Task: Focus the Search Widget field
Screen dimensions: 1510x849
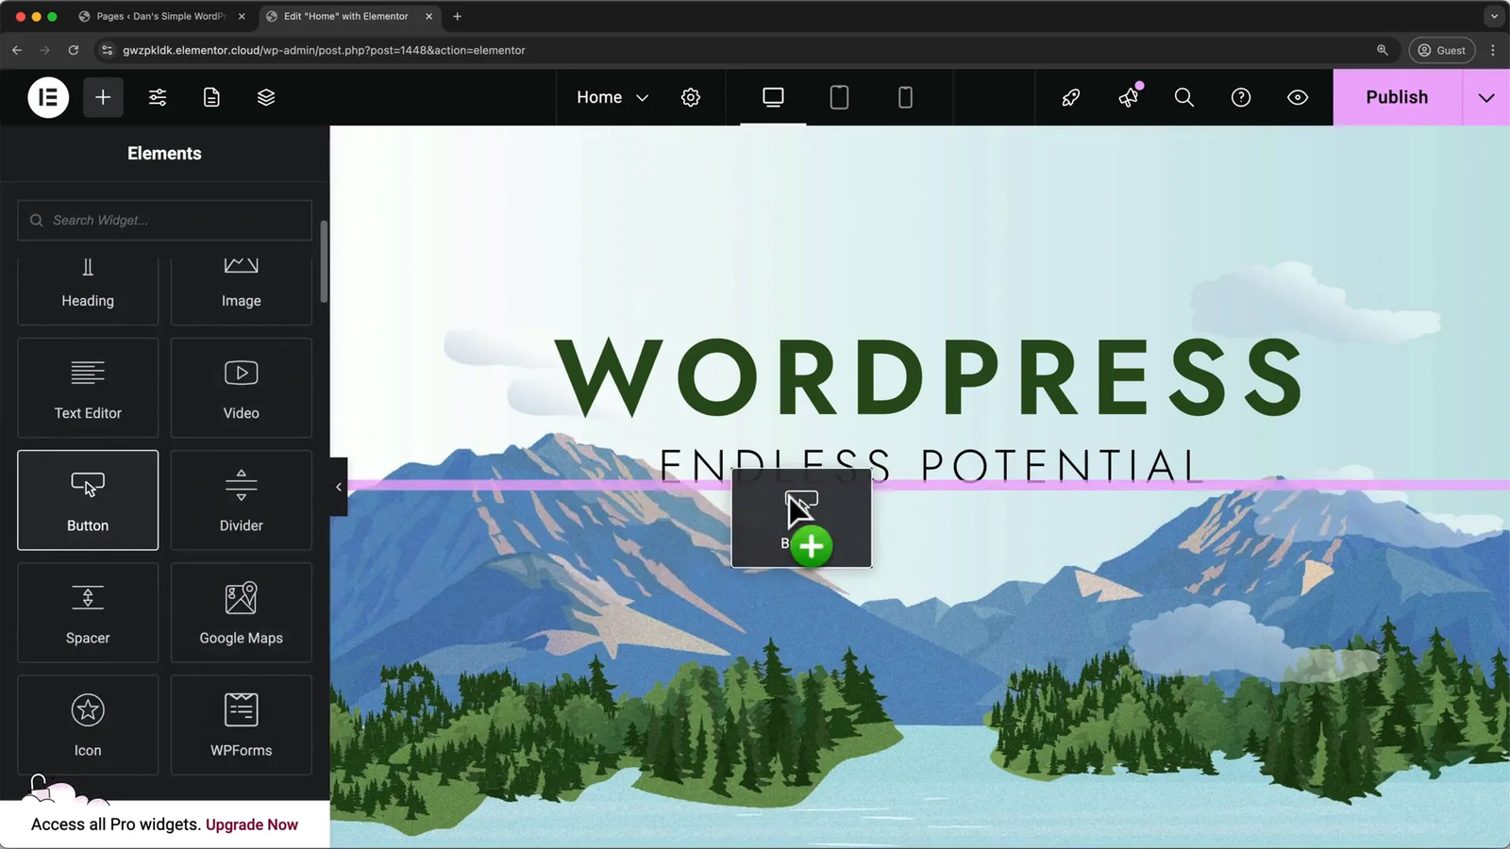Action: coord(164,220)
